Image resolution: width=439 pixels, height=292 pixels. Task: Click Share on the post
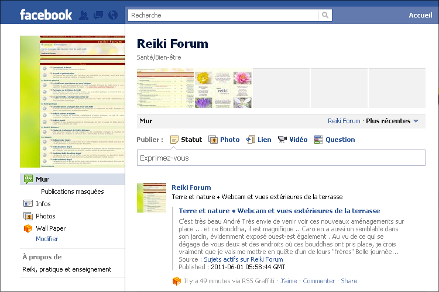(x=349, y=281)
